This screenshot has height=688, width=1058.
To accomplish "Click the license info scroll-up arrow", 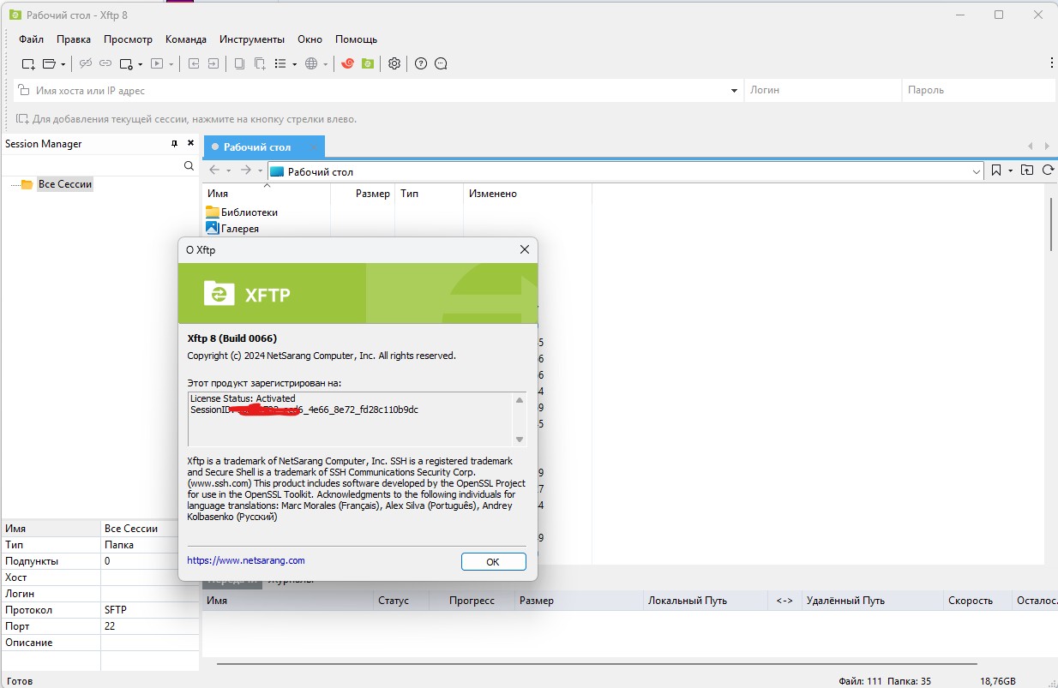I will (520, 400).
